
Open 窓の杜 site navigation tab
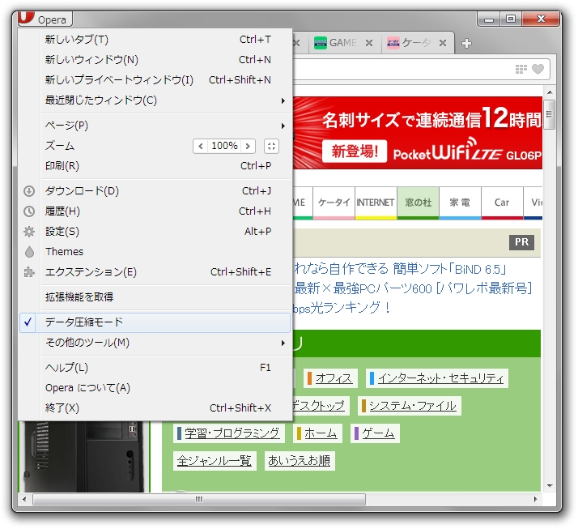point(418,203)
